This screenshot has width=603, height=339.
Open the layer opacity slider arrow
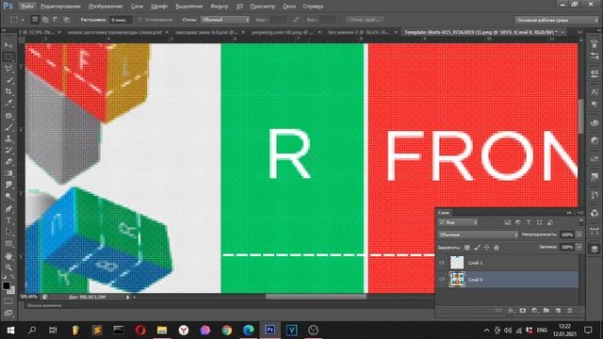(x=579, y=234)
